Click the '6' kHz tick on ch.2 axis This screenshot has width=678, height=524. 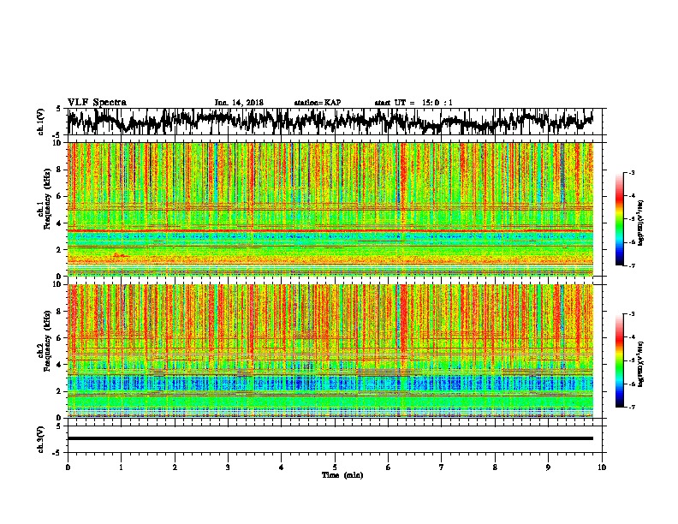click(59, 338)
